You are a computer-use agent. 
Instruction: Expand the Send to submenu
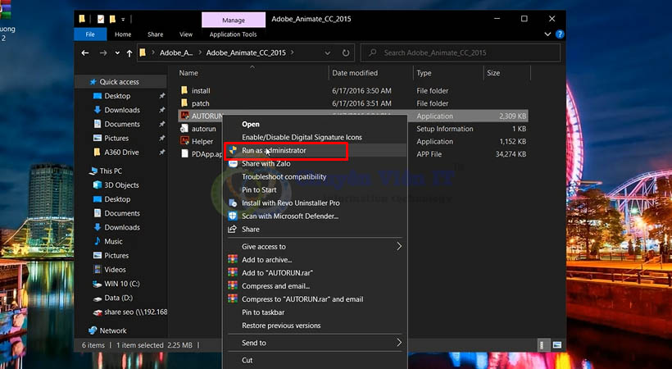click(399, 343)
